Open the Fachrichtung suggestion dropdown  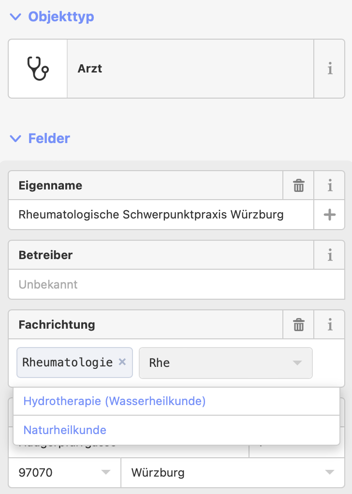click(297, 363)
